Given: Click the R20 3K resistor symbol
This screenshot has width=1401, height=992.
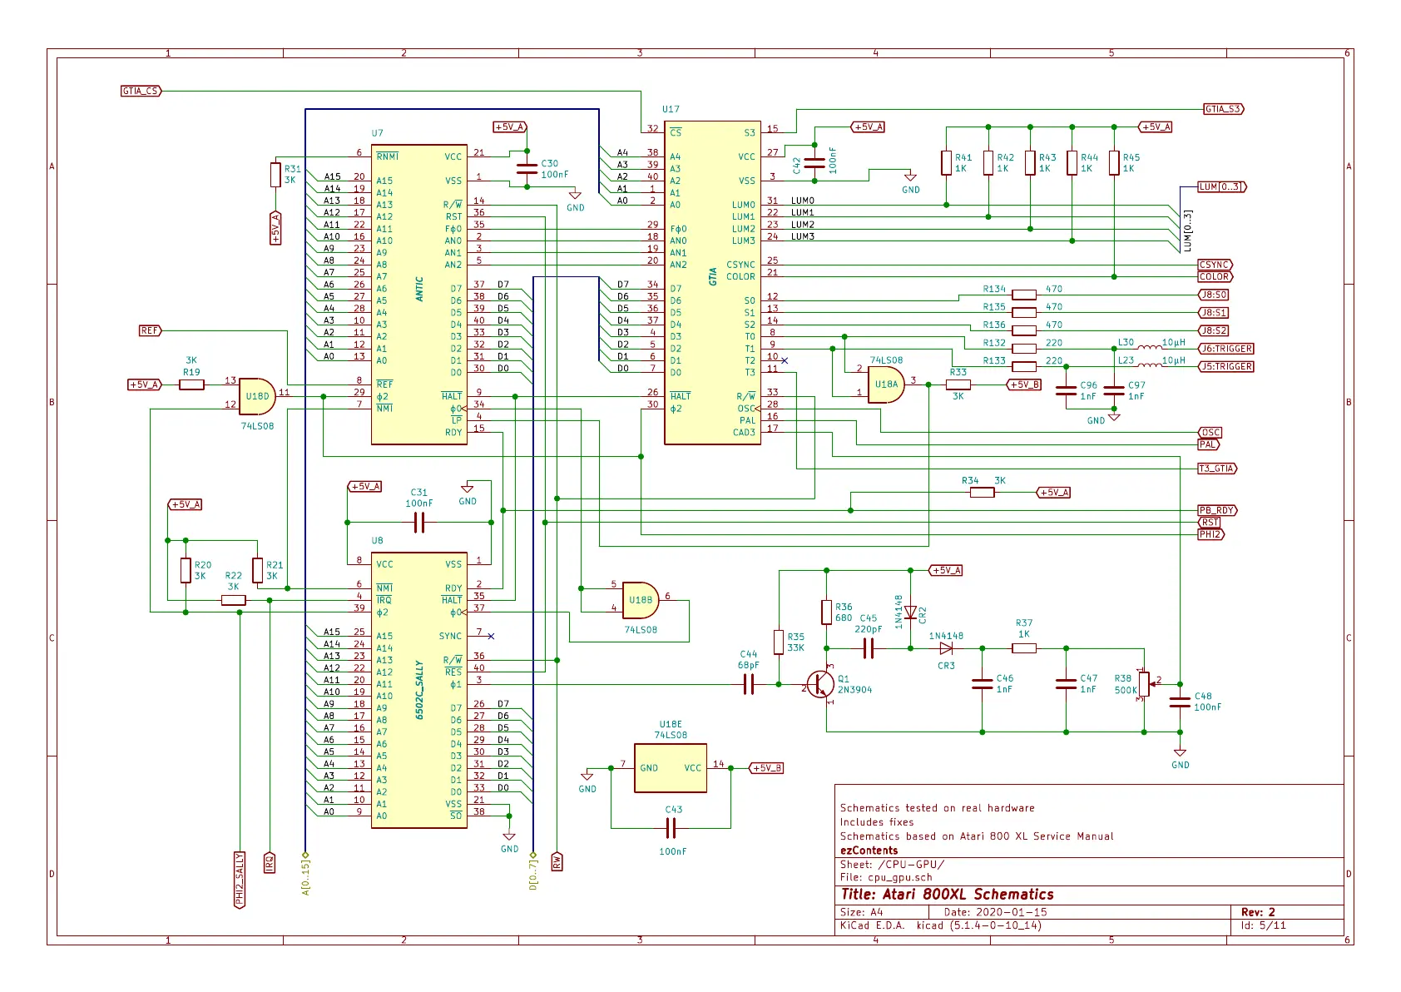Looking at the screenshot, I should pyautogui.click(x=186, y=571).
